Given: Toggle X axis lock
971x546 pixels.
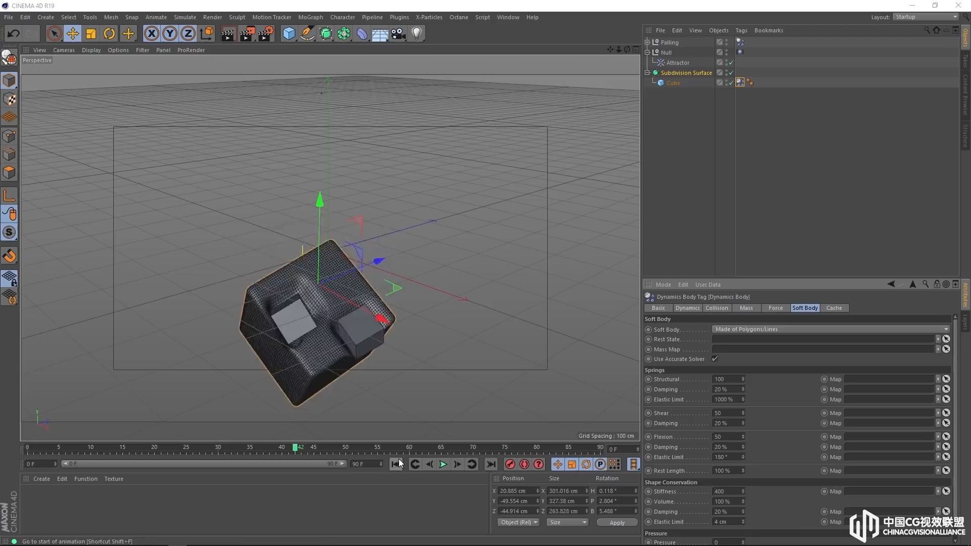Looking at the screenshot, I should [151, 34].
